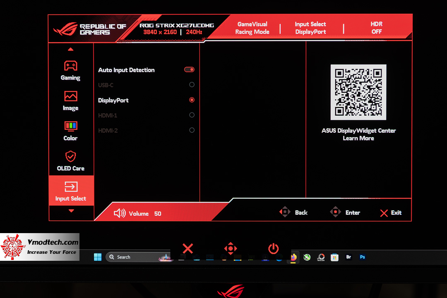Open the Color settings menu
Viewport: 447px width, 298px height.
pos(70,131)
